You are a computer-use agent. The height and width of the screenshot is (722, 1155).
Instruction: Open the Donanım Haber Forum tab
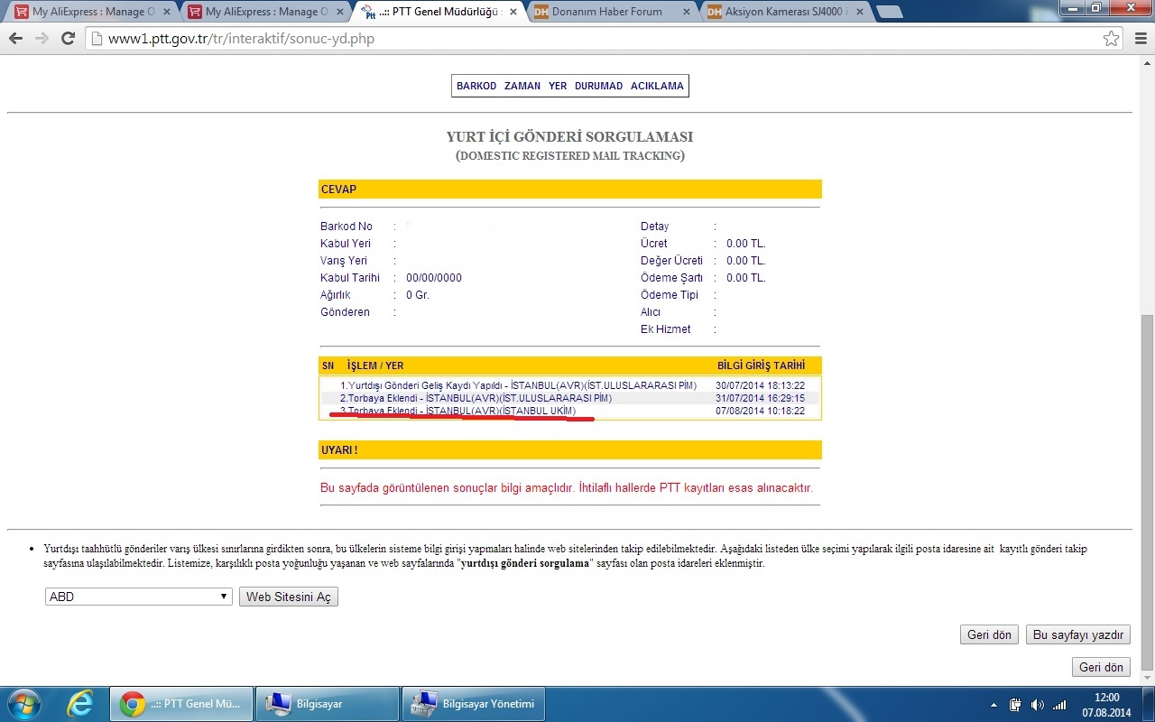(610, 12)
